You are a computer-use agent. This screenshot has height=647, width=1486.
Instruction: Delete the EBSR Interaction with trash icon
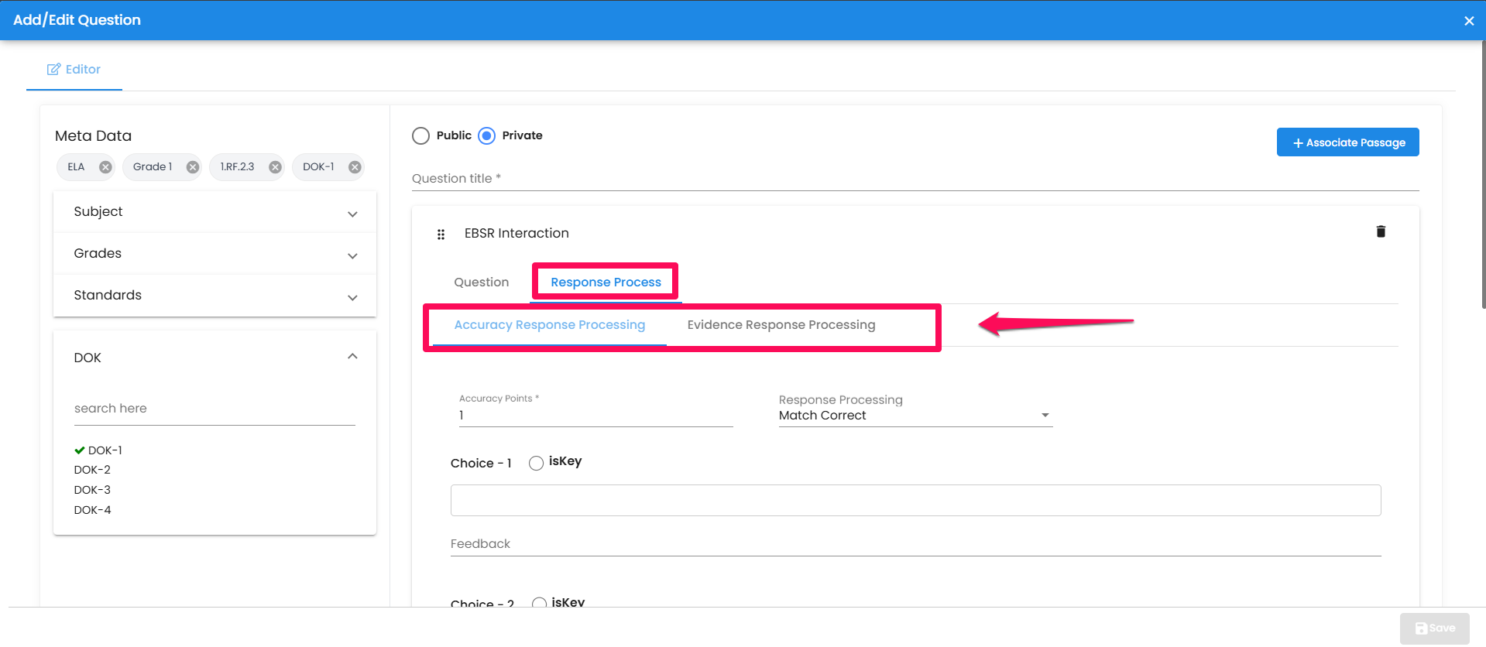pos(1380,231)
